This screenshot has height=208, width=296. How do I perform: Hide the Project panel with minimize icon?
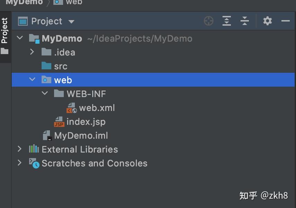(286, 21)
